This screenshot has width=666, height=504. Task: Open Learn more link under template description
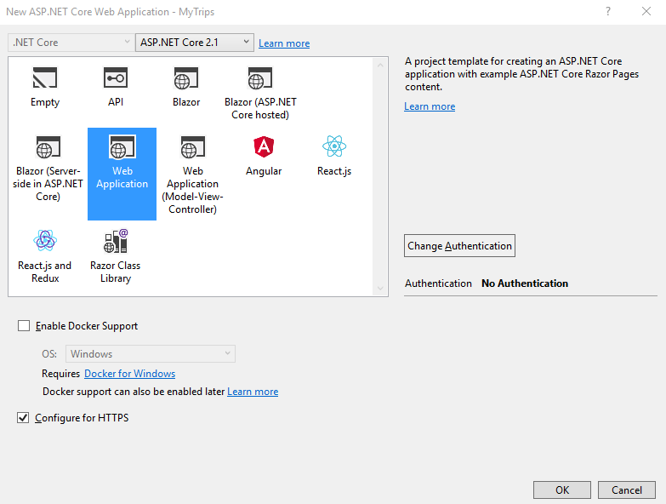pos(430,106)
